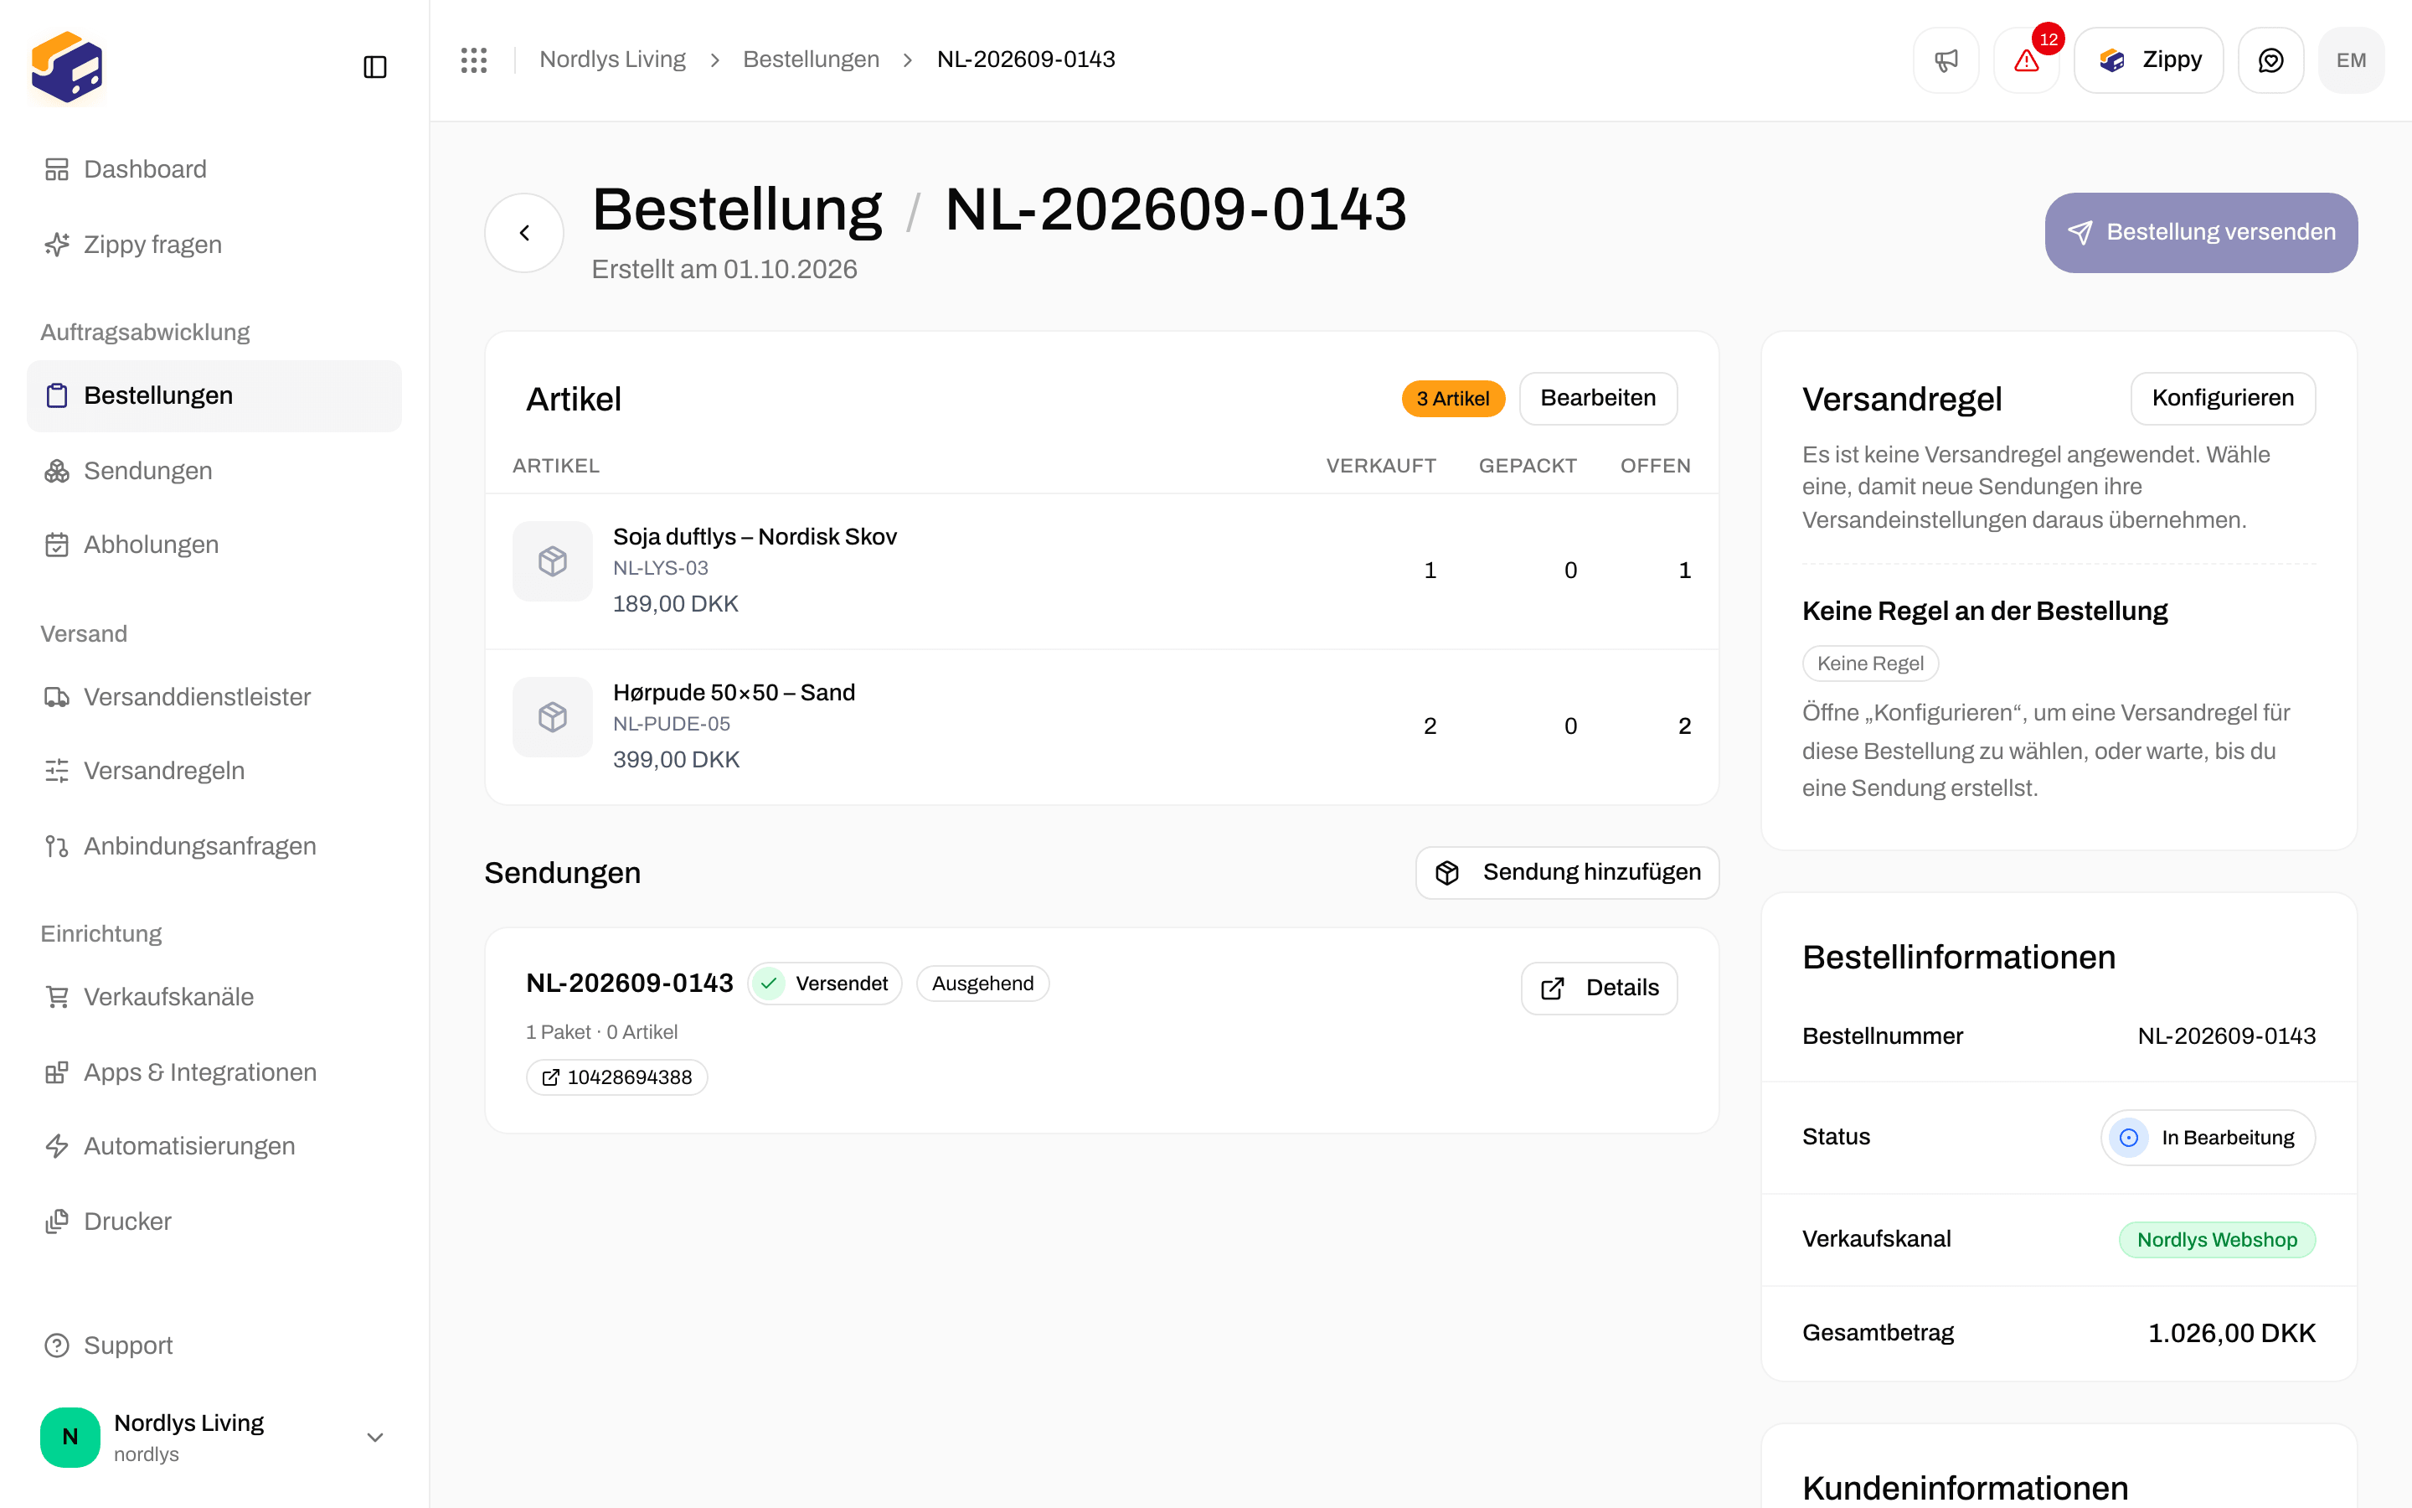
Task: Expand the Nordlys Living account switcher
Action: point(214,1437)
